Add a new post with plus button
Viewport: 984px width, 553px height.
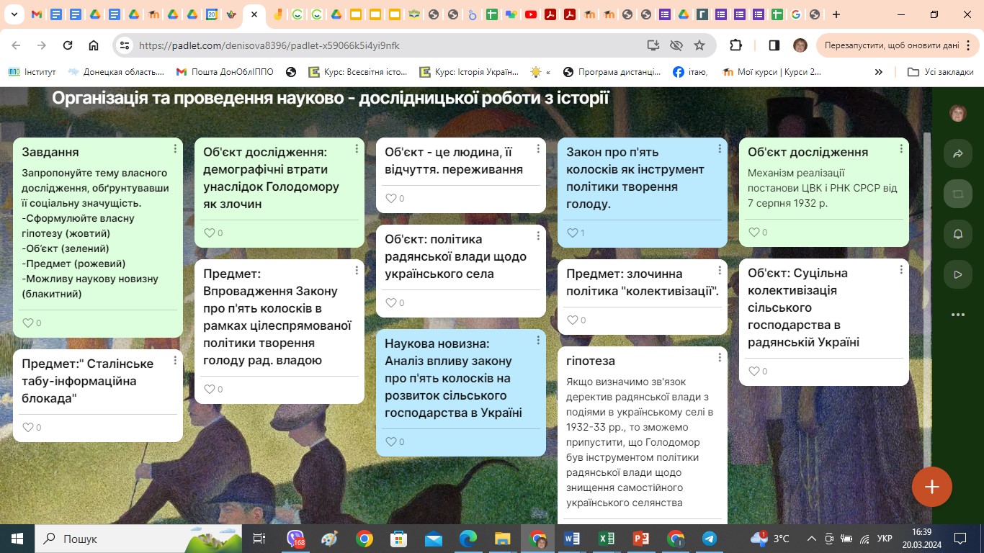(x=932, y=487)
